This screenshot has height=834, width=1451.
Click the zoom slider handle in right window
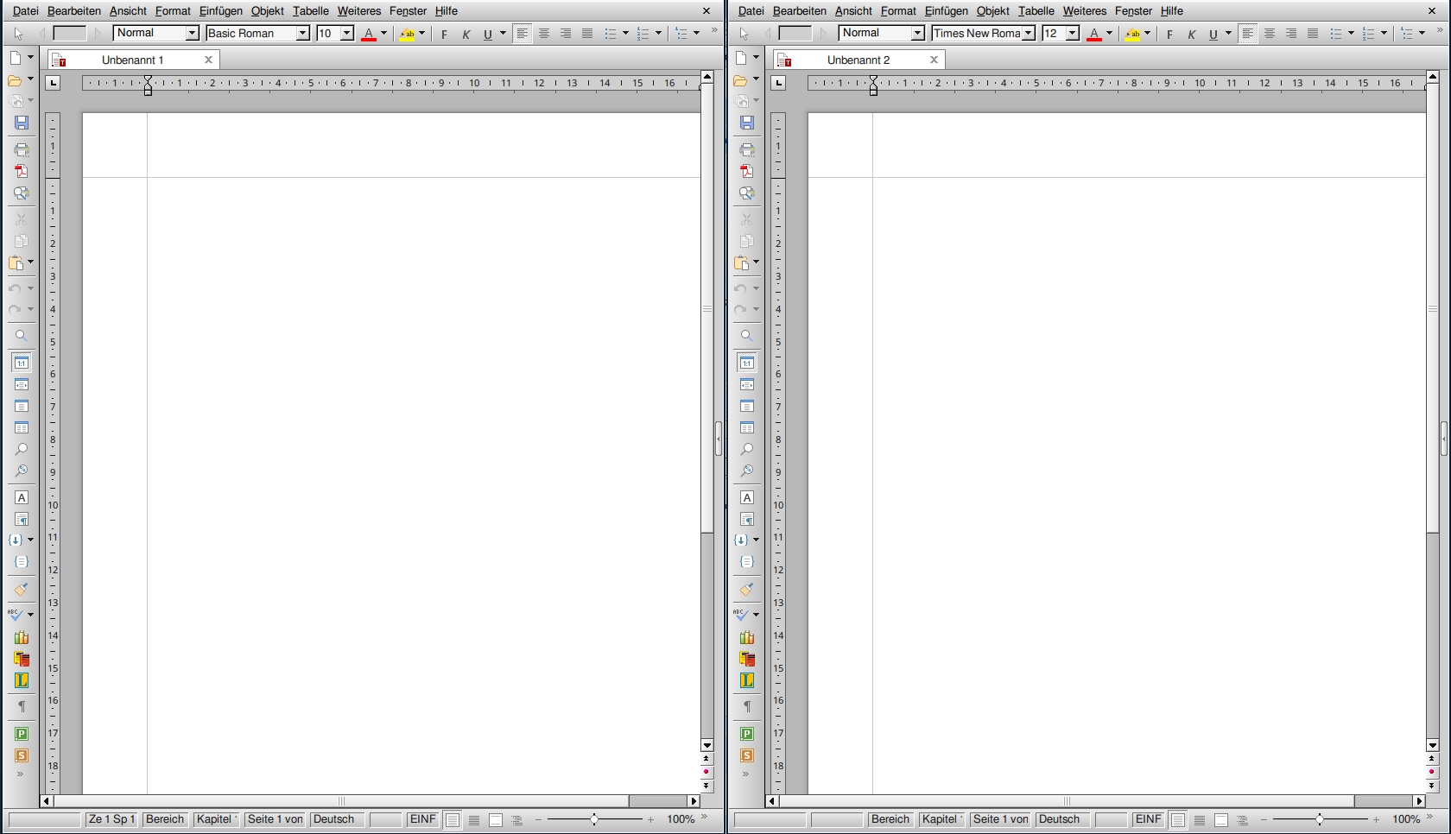click(x=1319, y=819)
